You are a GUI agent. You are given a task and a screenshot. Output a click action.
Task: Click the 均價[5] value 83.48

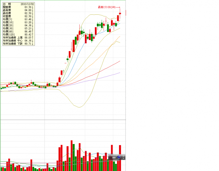(x=29, y=19)
